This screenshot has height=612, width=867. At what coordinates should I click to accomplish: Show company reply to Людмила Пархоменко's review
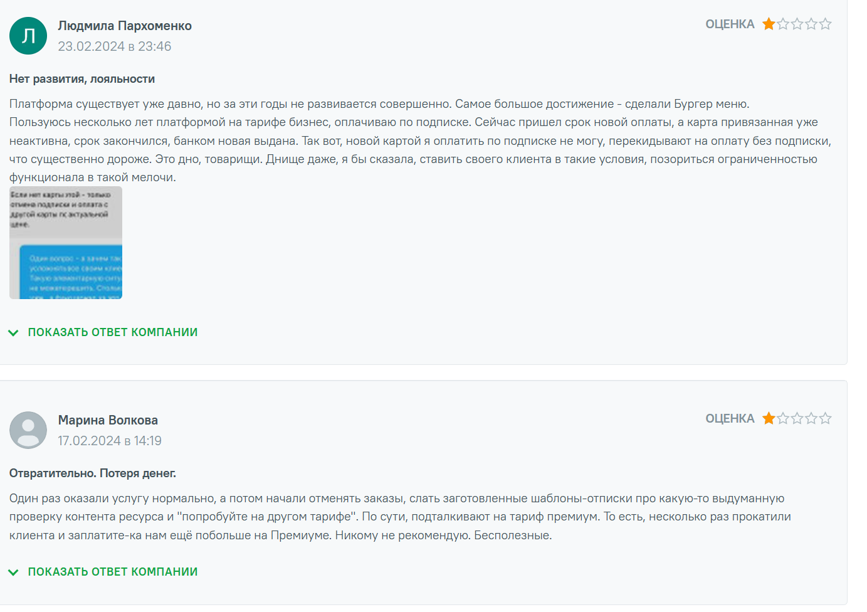pos(113,332)
